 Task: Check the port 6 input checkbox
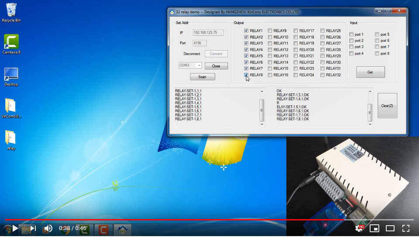click(377, 40)
